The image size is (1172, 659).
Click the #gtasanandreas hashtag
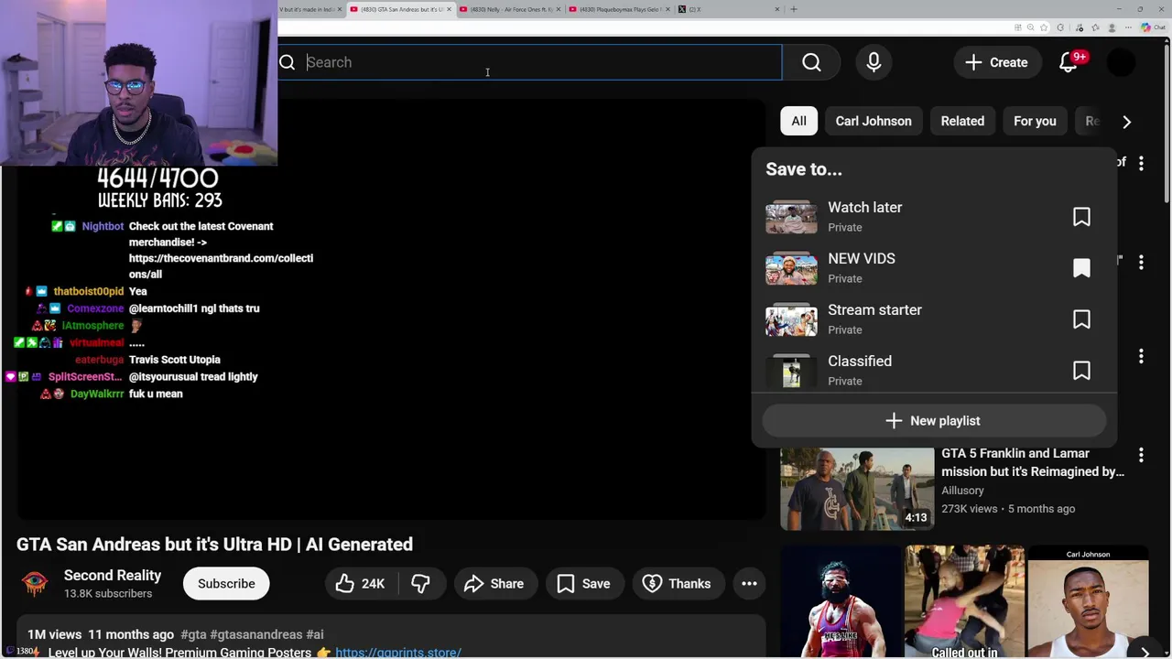pos(255,634)
